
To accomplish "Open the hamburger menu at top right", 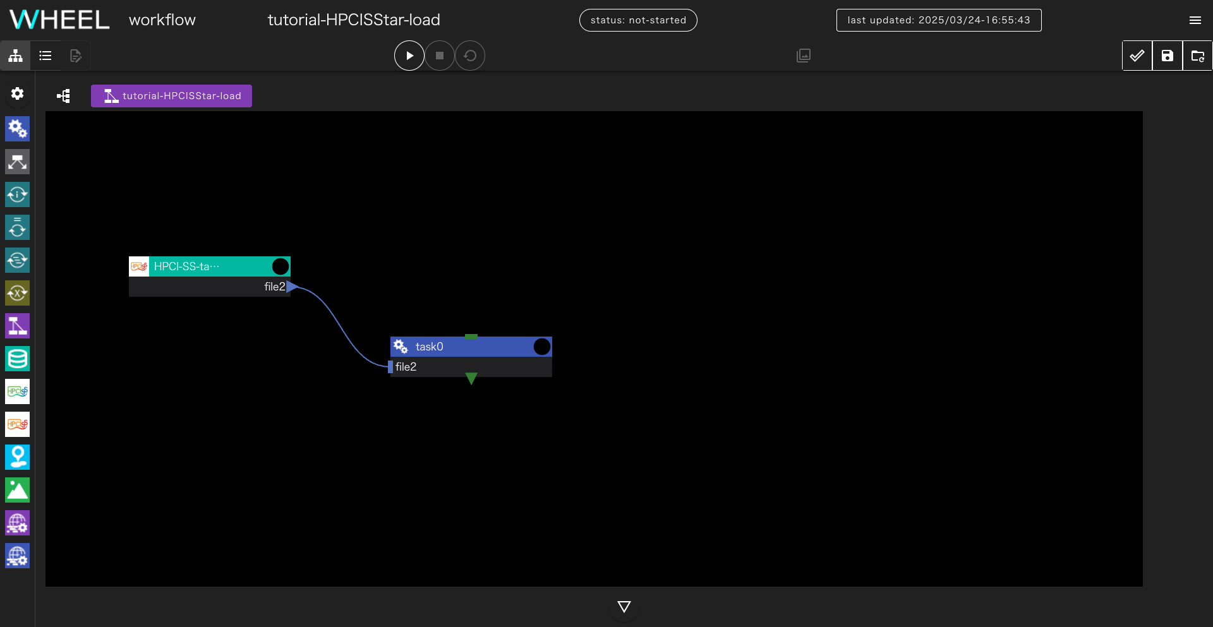I will 1195,20.
